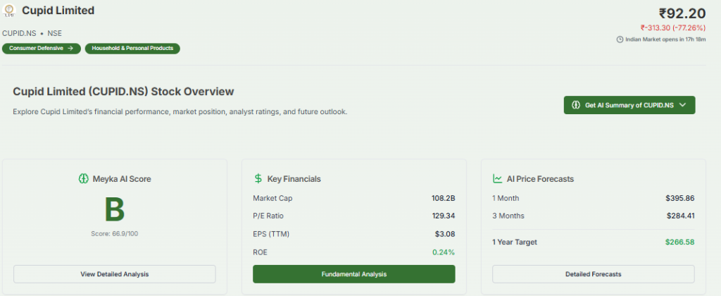Click the Meyka AI Score brain icon
This screenshot has width=721, height=296.
pos(84,179)
